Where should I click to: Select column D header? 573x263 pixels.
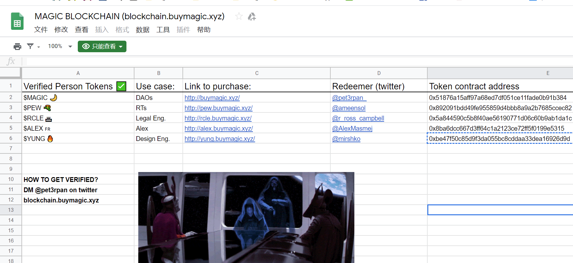[x=379, y=73]
